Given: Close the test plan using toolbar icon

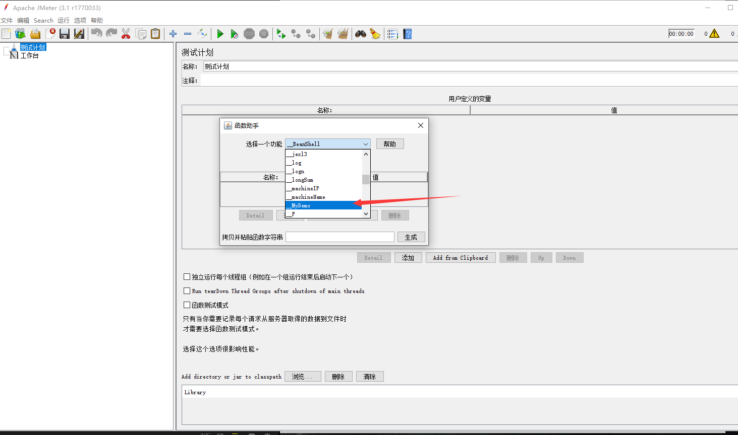Looking at the screenshot, I should pos(50,34).
